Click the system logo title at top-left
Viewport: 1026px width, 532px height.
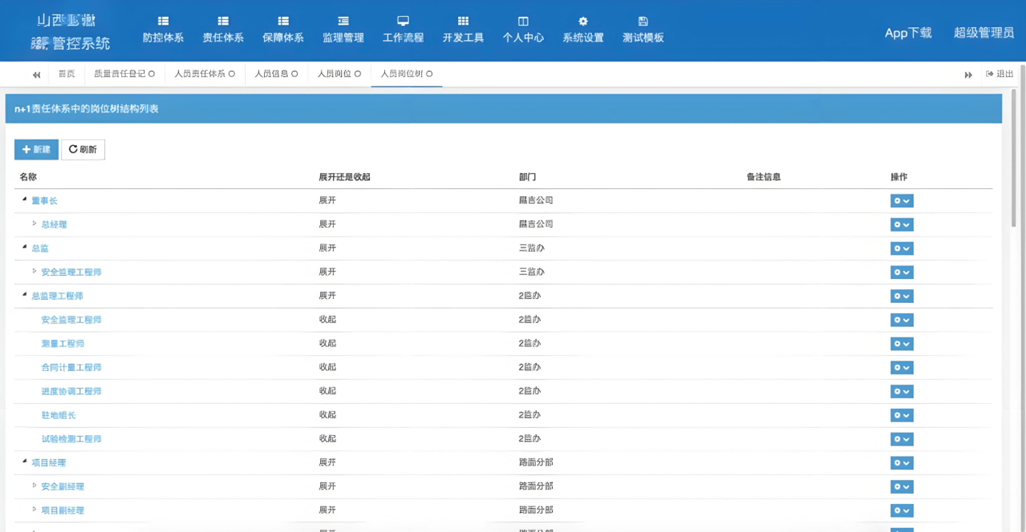pyautogui.click(x=70, y=31)
